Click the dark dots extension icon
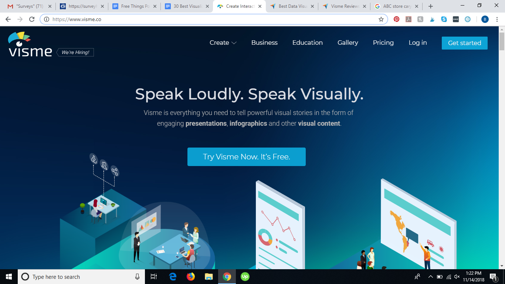Image resolution: width=505 pixels, height=284 pixels. (456, 19)
